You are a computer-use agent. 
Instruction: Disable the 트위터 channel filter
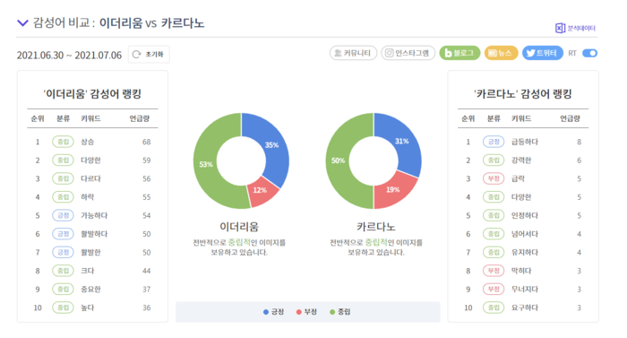pos(542,53)
